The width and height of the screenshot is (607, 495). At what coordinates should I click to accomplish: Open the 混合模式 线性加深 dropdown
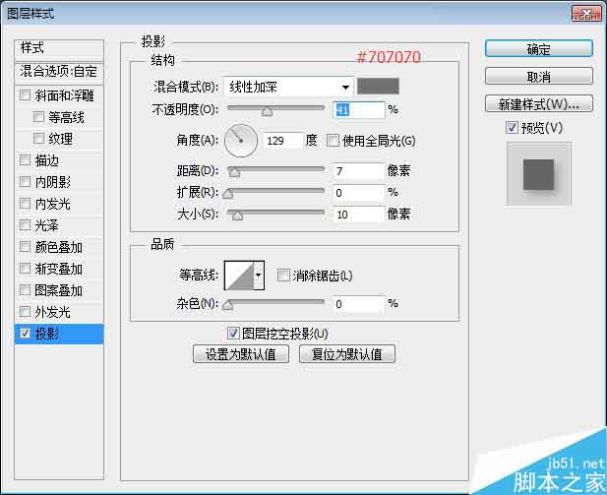(x=288, y=87)
